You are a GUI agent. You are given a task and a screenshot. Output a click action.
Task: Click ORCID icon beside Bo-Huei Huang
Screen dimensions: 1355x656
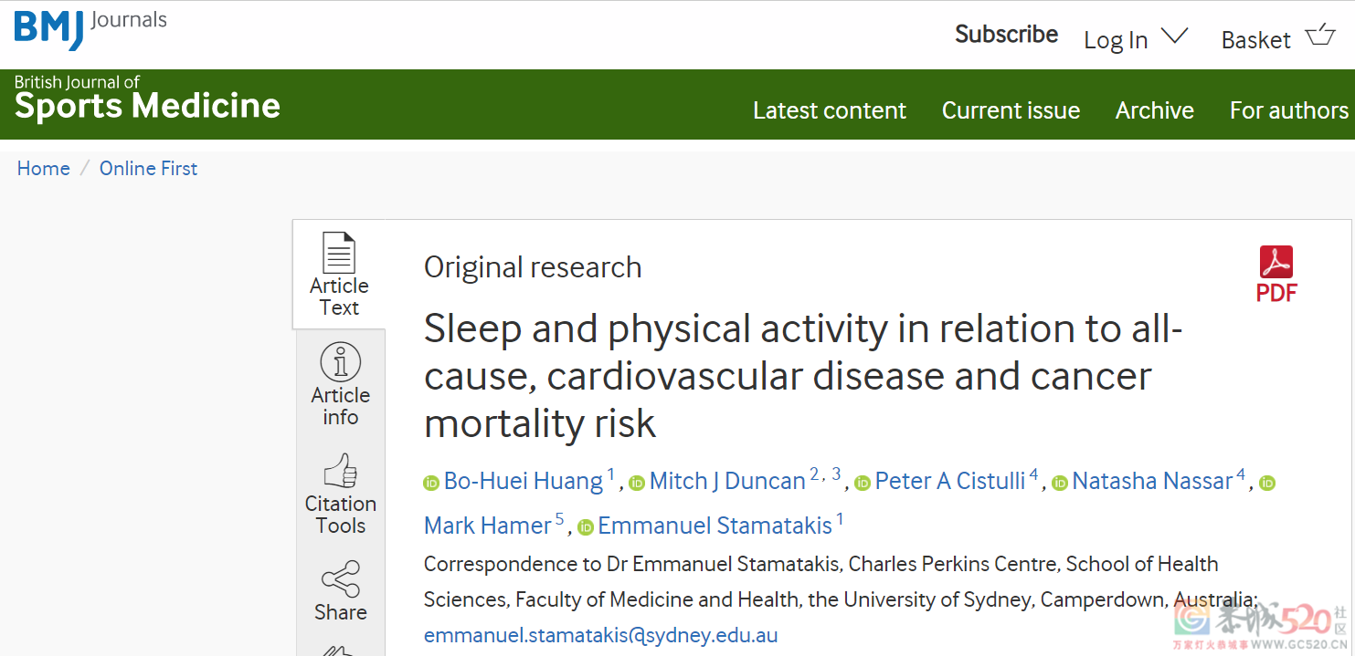(x=431, y=483)
